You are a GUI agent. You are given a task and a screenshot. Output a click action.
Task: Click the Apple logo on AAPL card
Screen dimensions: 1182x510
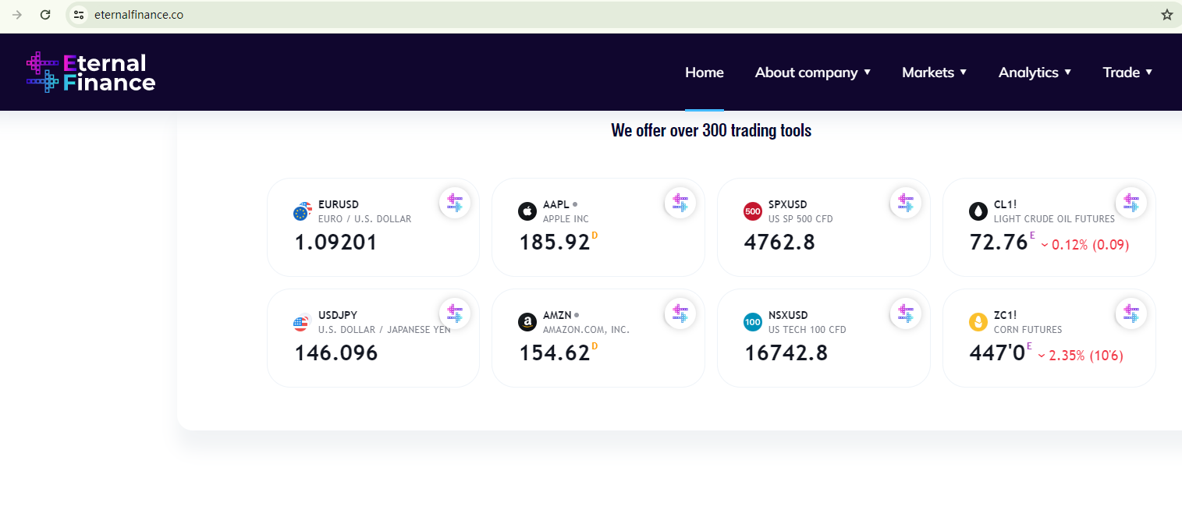tap(527, 211)
